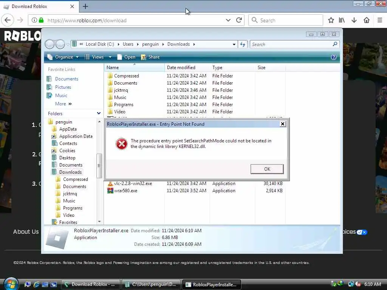Expand arrow after Downloads in breadcrumb
The width and height of the screenshot is (387, 290).
194,44
